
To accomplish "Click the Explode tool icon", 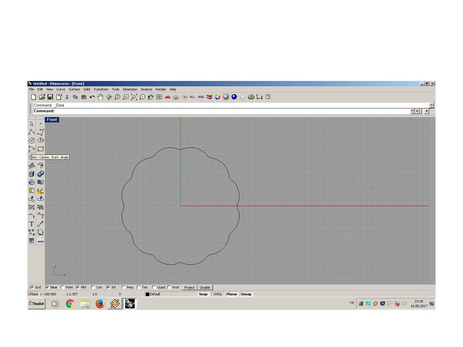I will tap(41, 191).
